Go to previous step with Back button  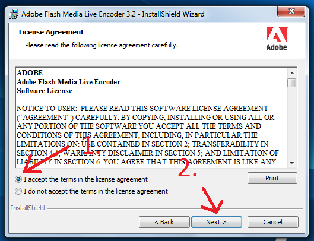click(x=164, y=222)
